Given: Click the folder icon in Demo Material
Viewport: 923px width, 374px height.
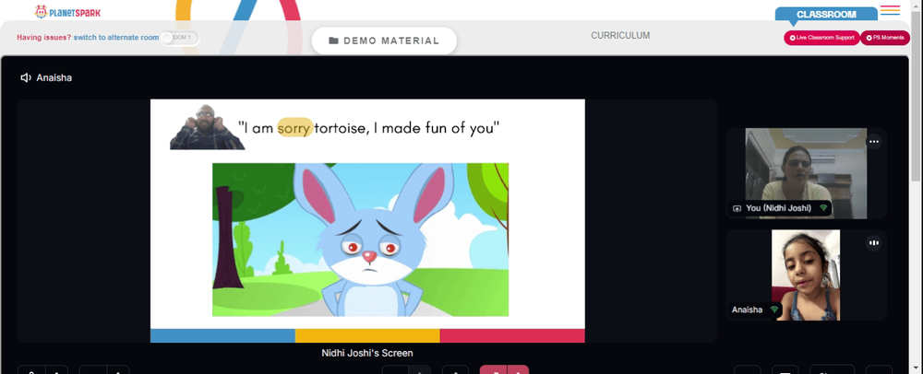Looking at the screenshot, I should [334, 41].
